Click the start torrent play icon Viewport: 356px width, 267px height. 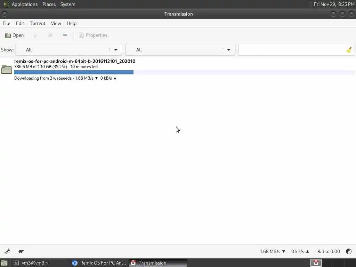(x=35, y=35)
